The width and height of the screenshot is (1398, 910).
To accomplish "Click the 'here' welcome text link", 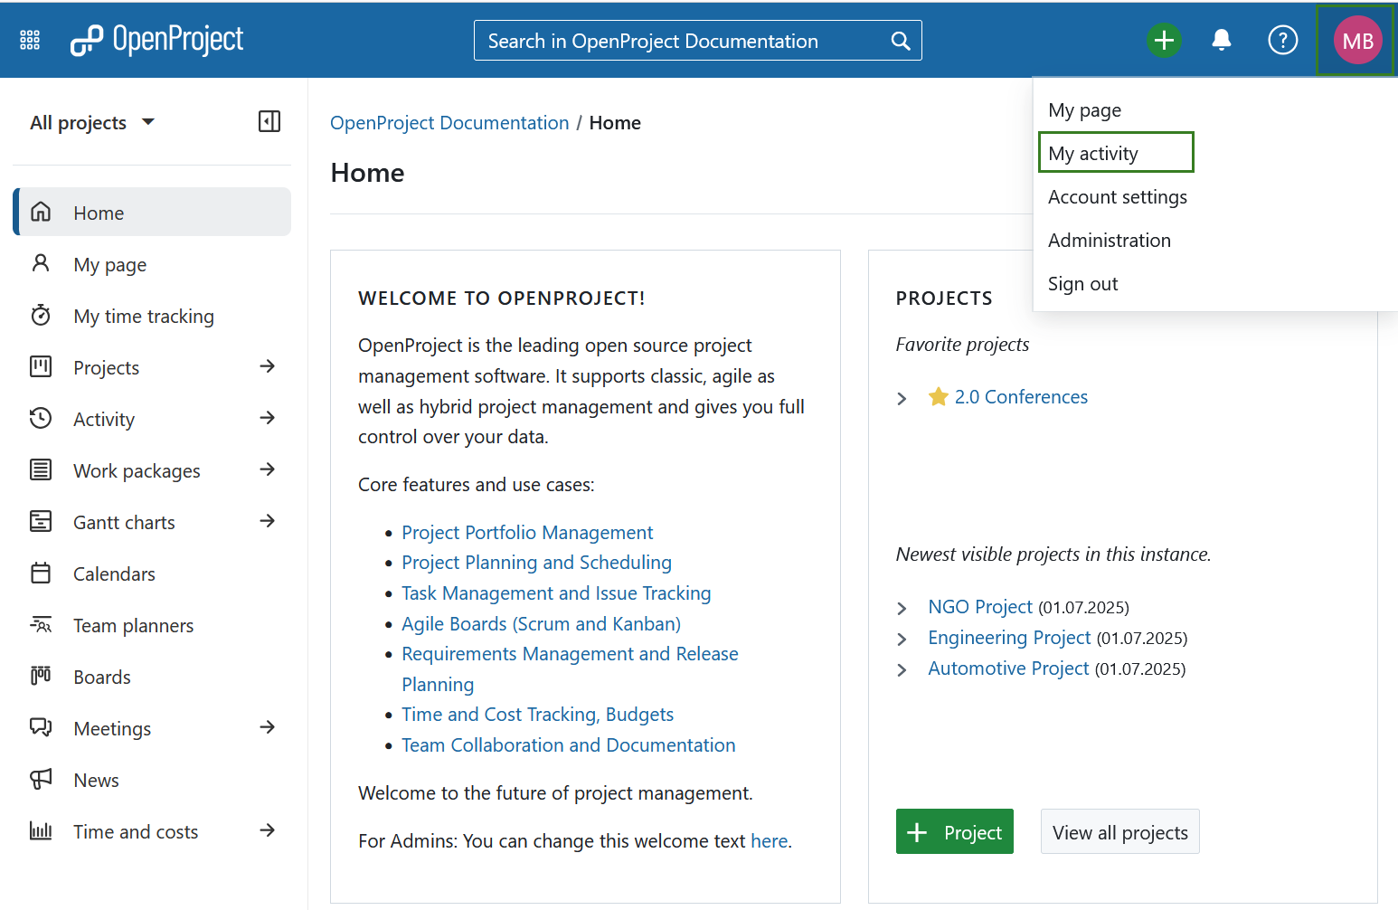I will [770, 841].
